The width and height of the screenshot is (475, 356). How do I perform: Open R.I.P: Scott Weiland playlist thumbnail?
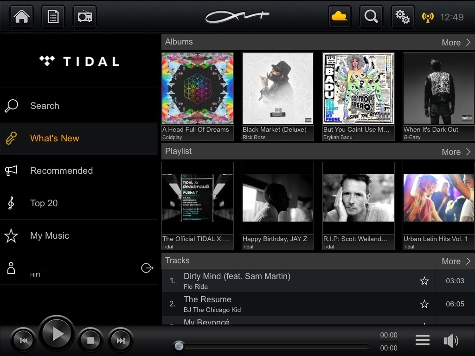tap(359, 198)
